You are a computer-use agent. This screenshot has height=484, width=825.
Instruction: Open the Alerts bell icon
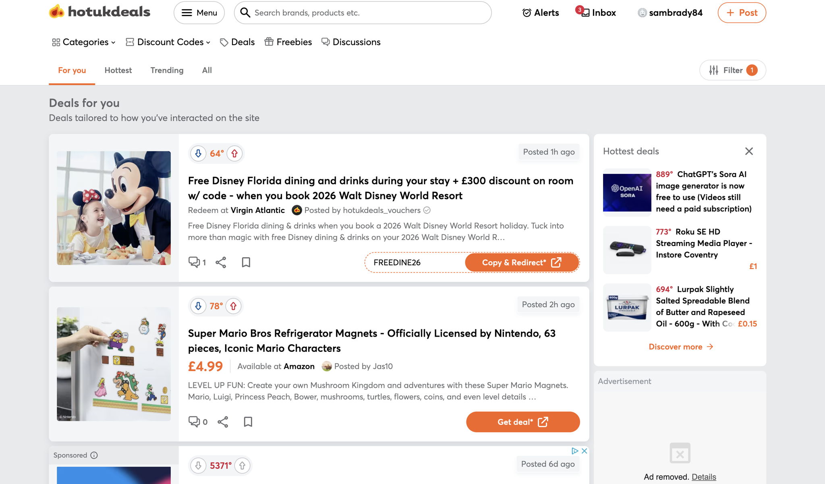click(527, 13)
